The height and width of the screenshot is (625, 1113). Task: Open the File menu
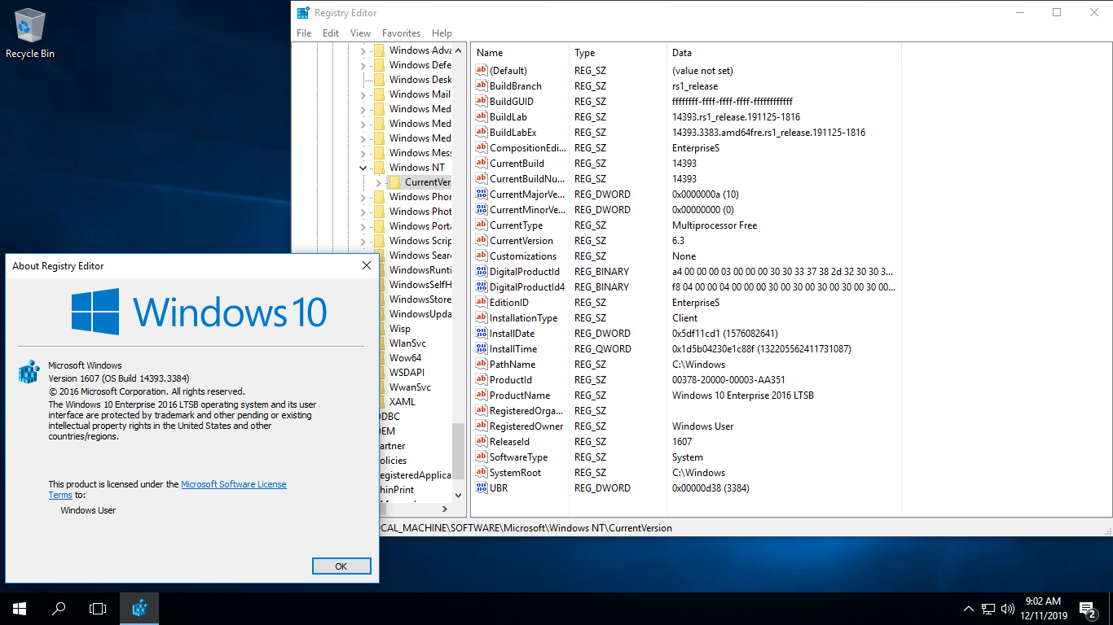point(304,33)
